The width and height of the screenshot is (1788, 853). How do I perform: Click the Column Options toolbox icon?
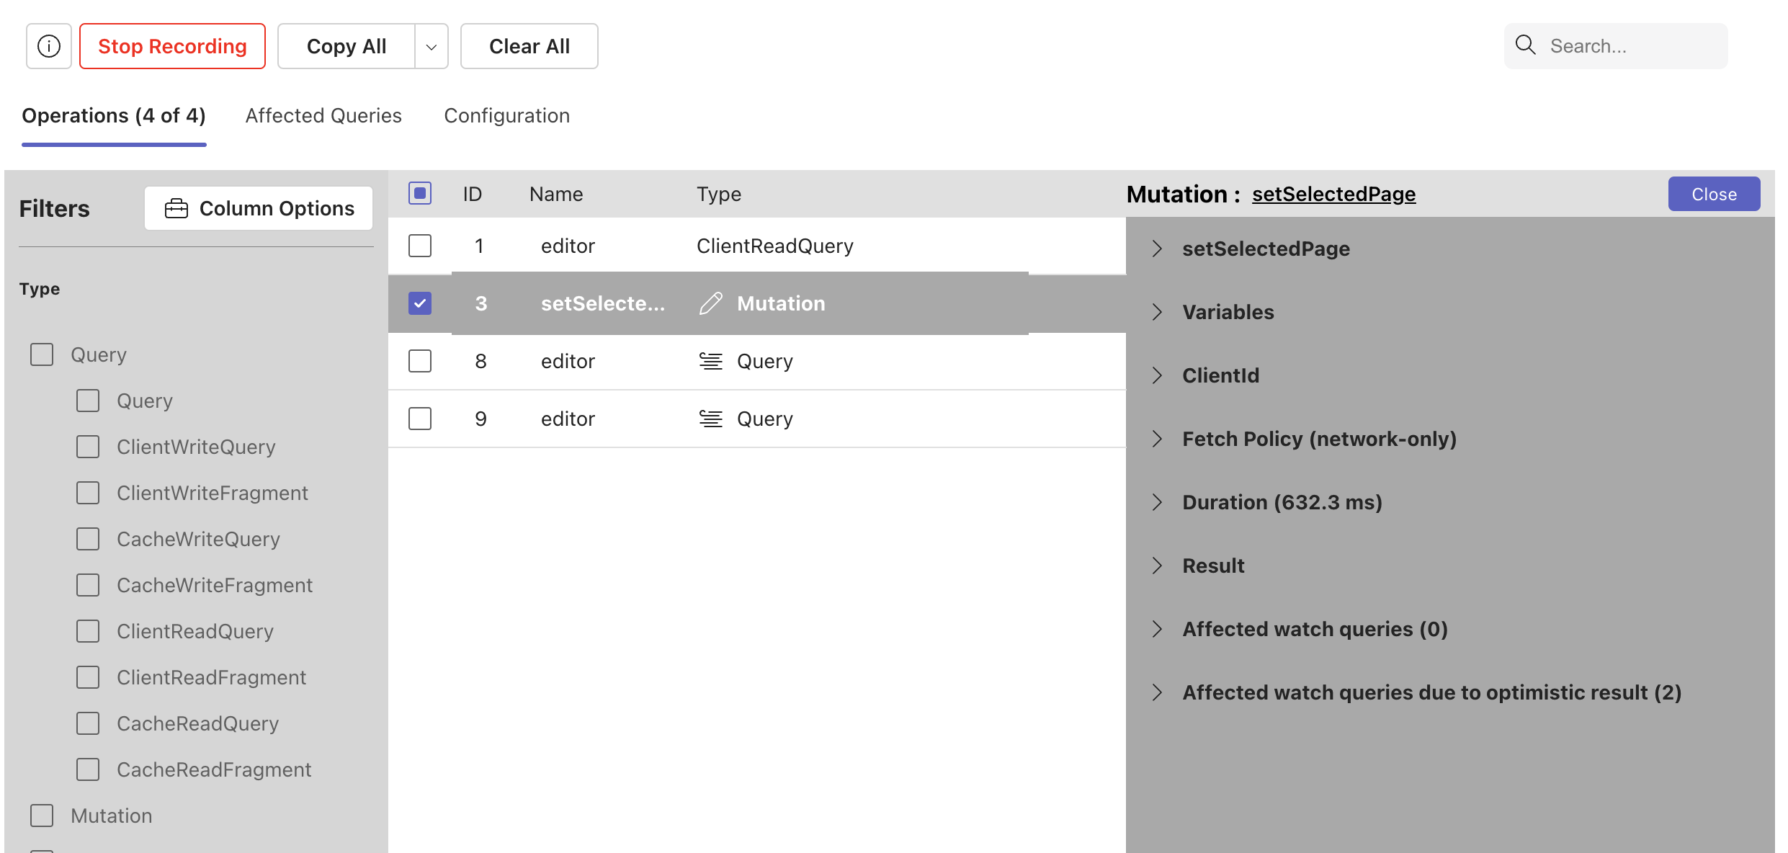click(176, 209)
